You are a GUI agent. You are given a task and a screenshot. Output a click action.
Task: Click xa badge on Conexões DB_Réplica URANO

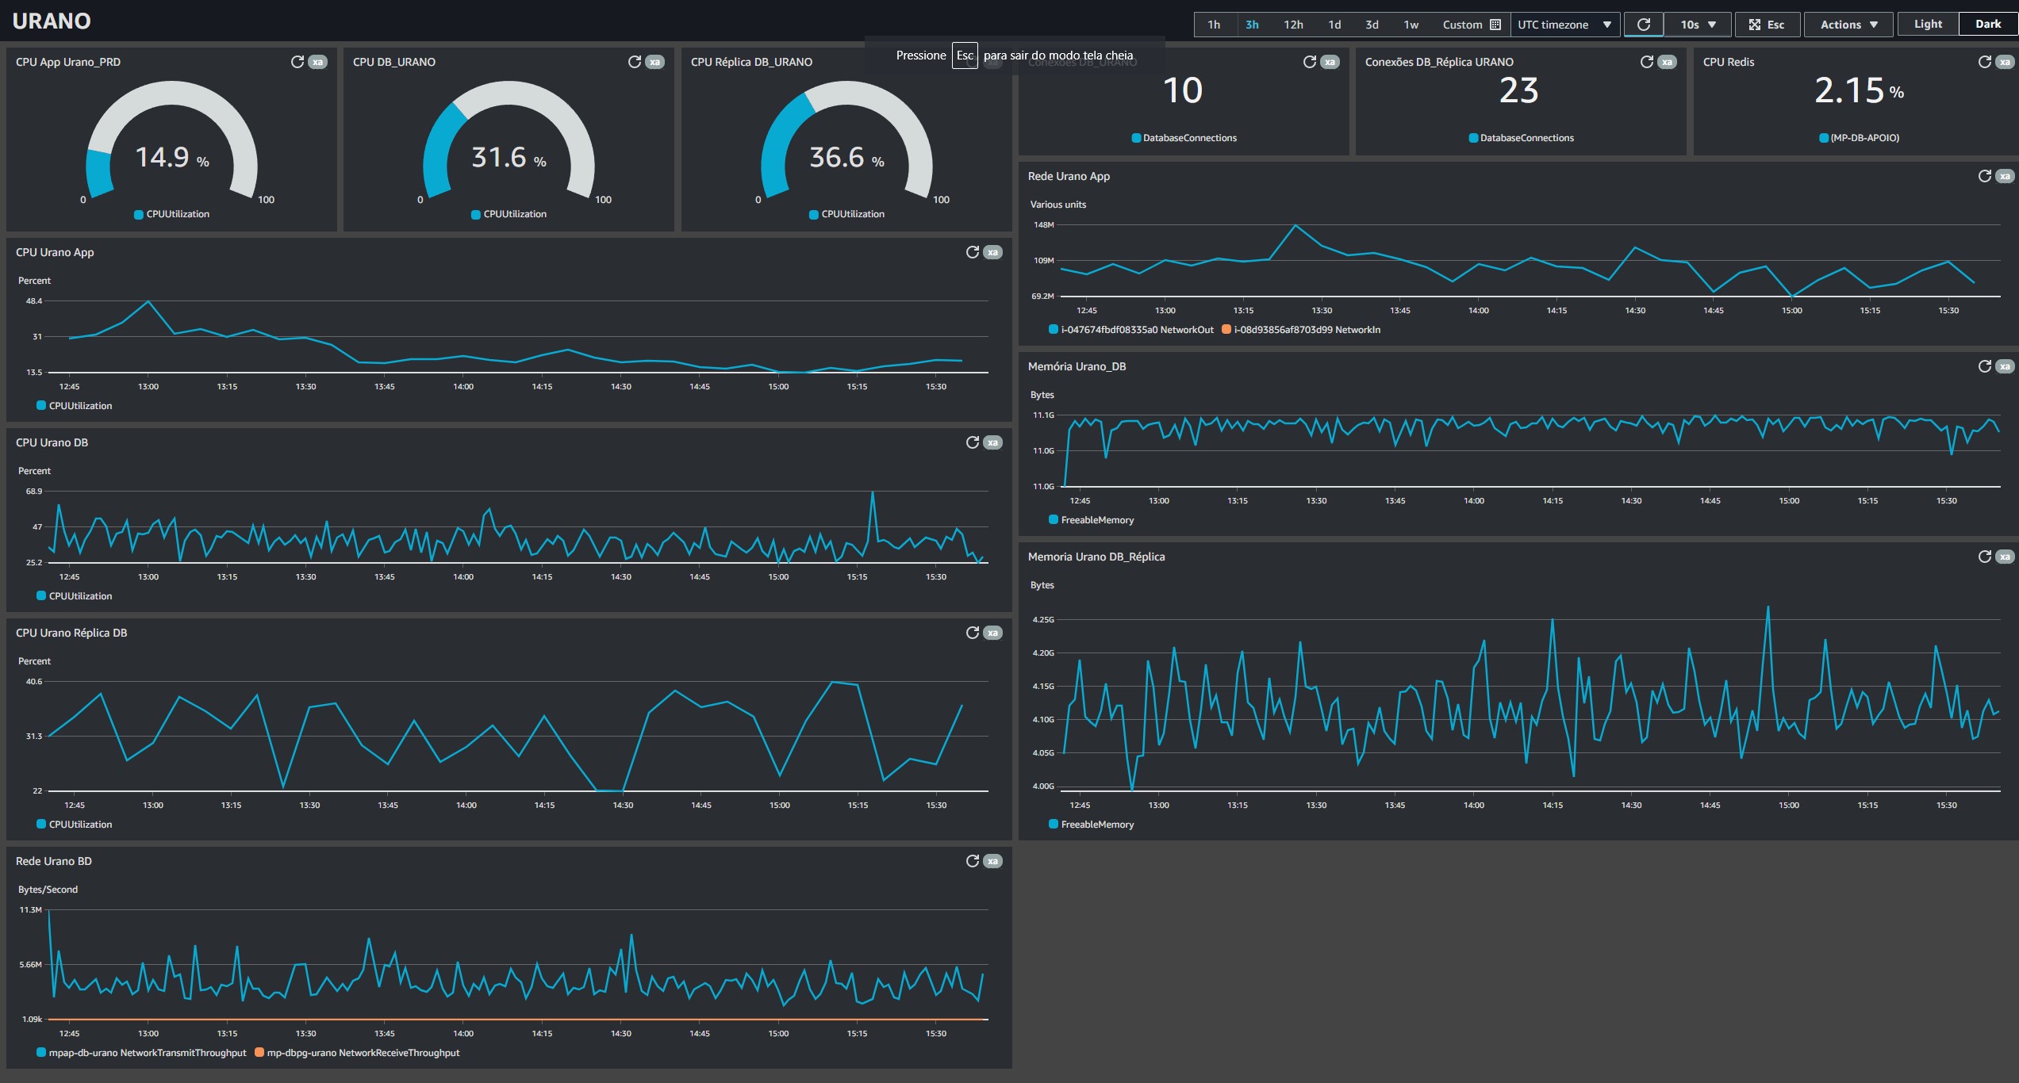(1667, 62)
